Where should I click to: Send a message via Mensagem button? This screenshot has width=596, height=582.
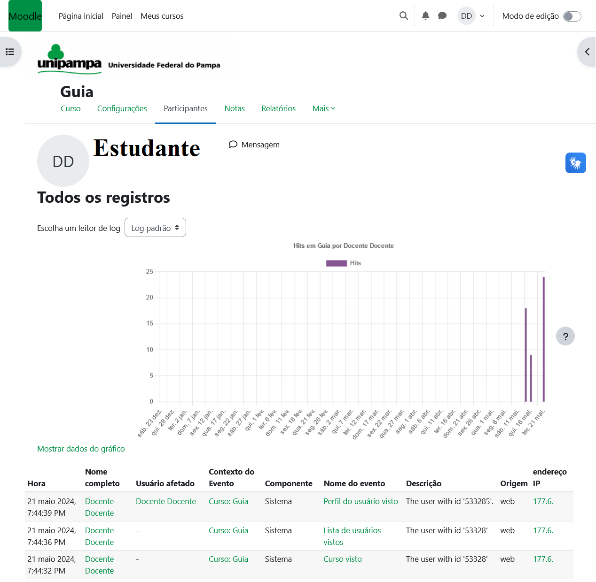coord(254,145)
